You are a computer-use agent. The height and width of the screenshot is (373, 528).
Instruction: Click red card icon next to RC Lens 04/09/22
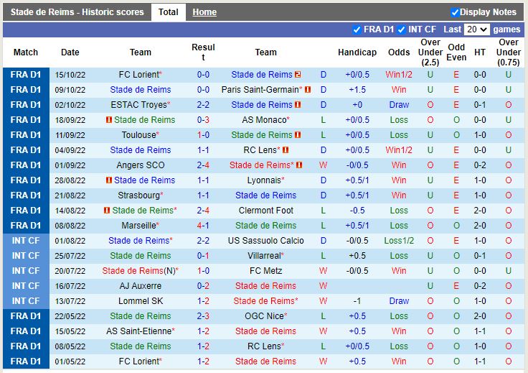pyautogui.click(x=286, y=150)
